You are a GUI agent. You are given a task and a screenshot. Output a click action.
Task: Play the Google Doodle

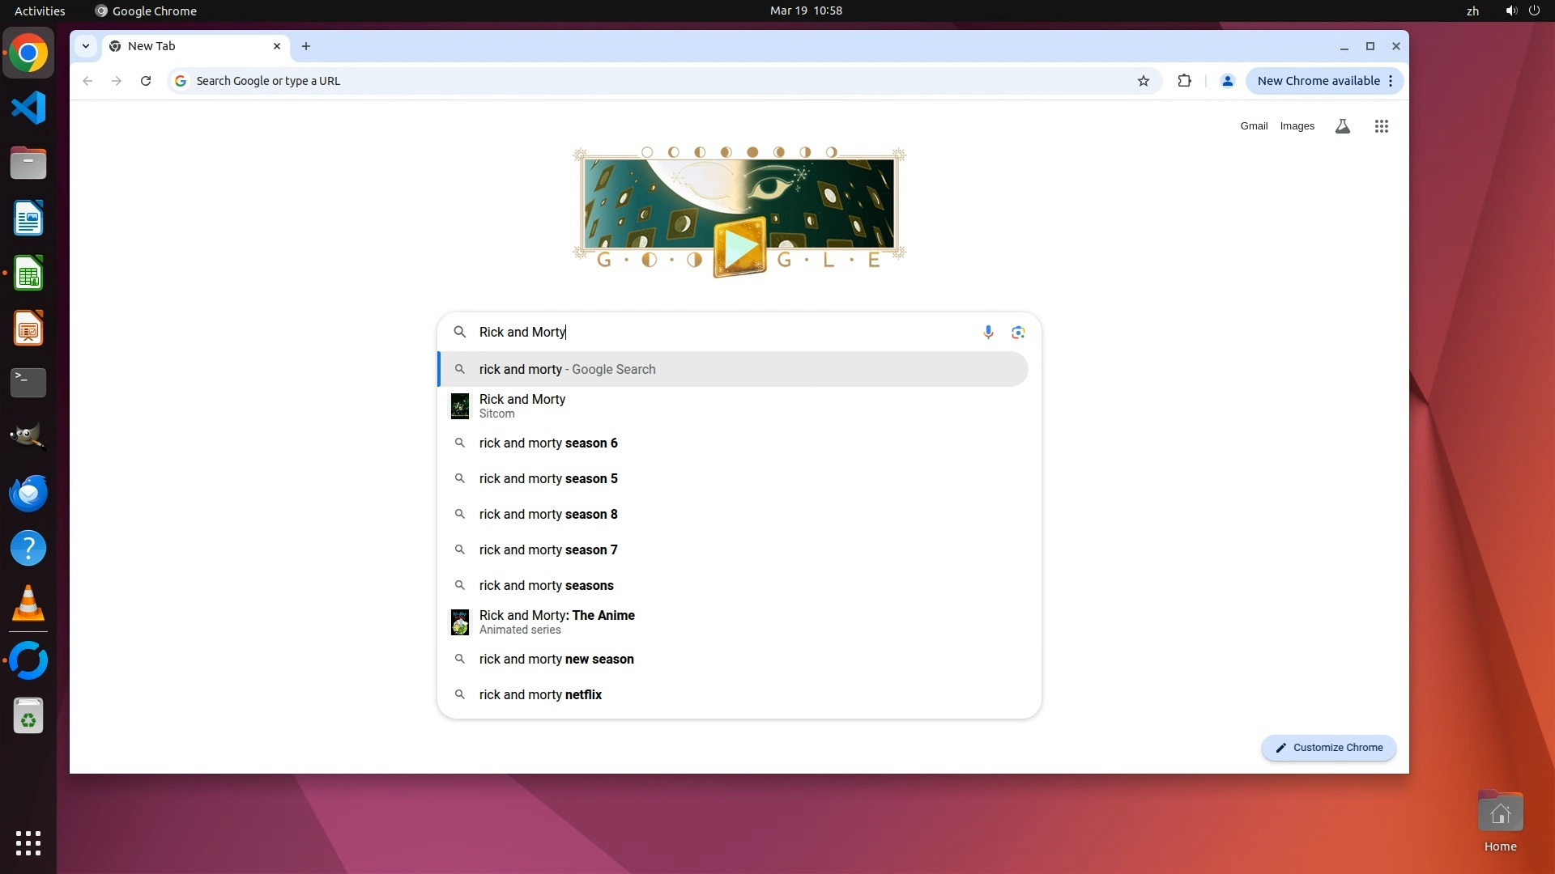pyautogui.click(x=739, y=247)
